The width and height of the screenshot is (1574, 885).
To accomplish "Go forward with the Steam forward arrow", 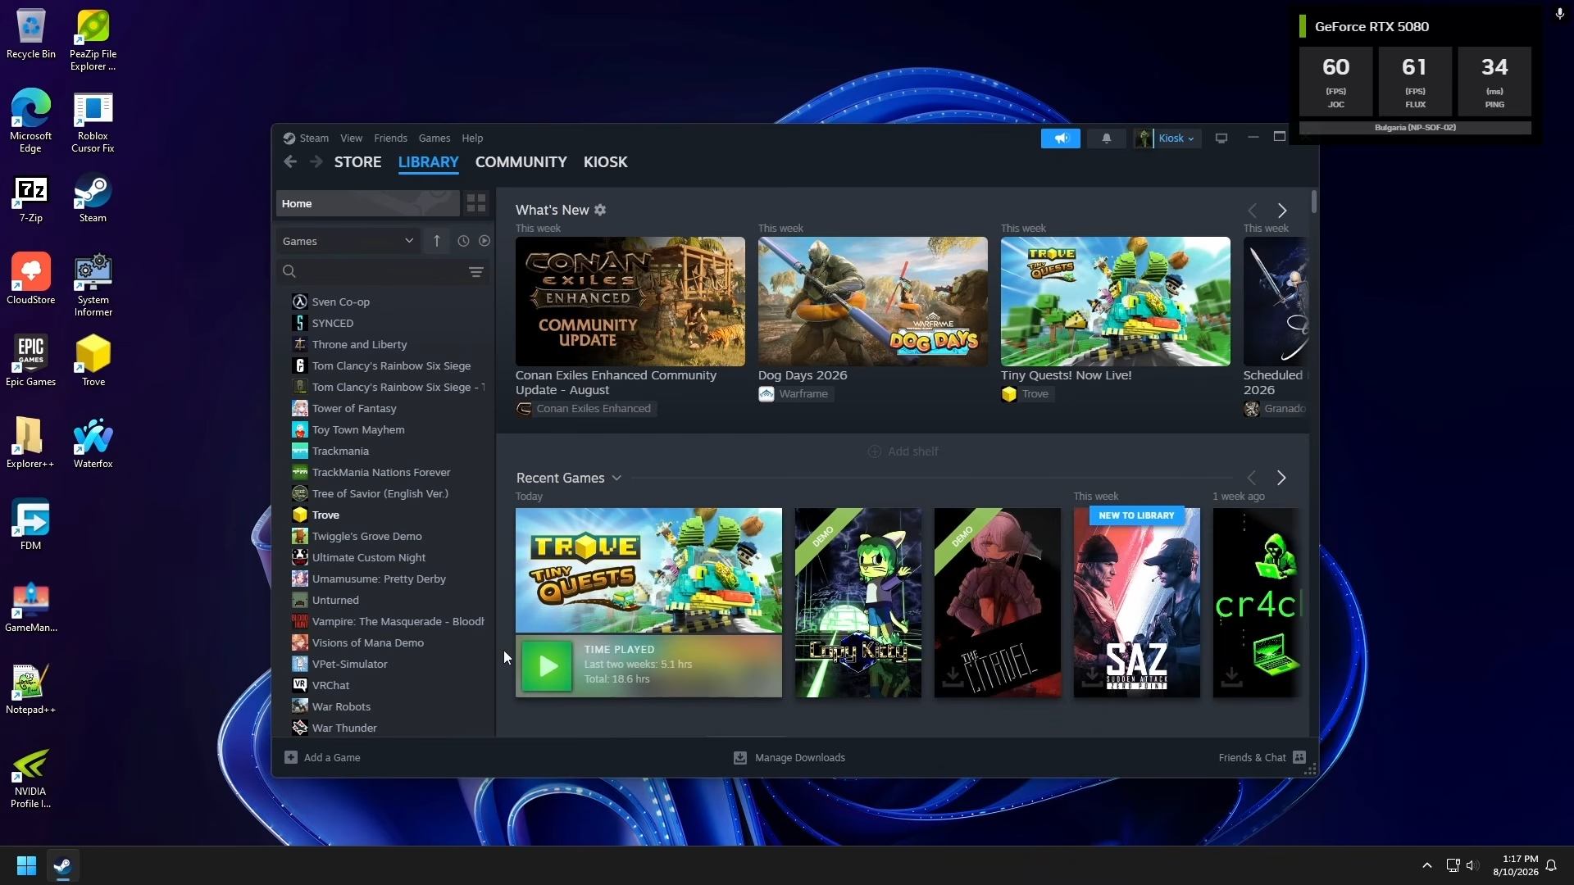I will (x=316, y=162).
